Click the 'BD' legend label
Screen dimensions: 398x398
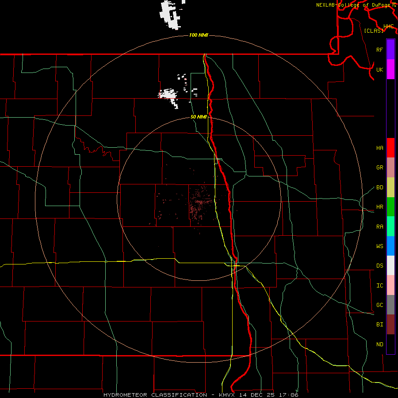pos(379,188)
